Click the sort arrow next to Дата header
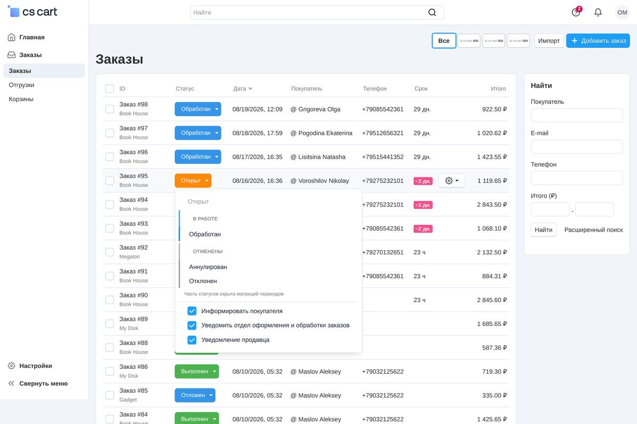 251,89
